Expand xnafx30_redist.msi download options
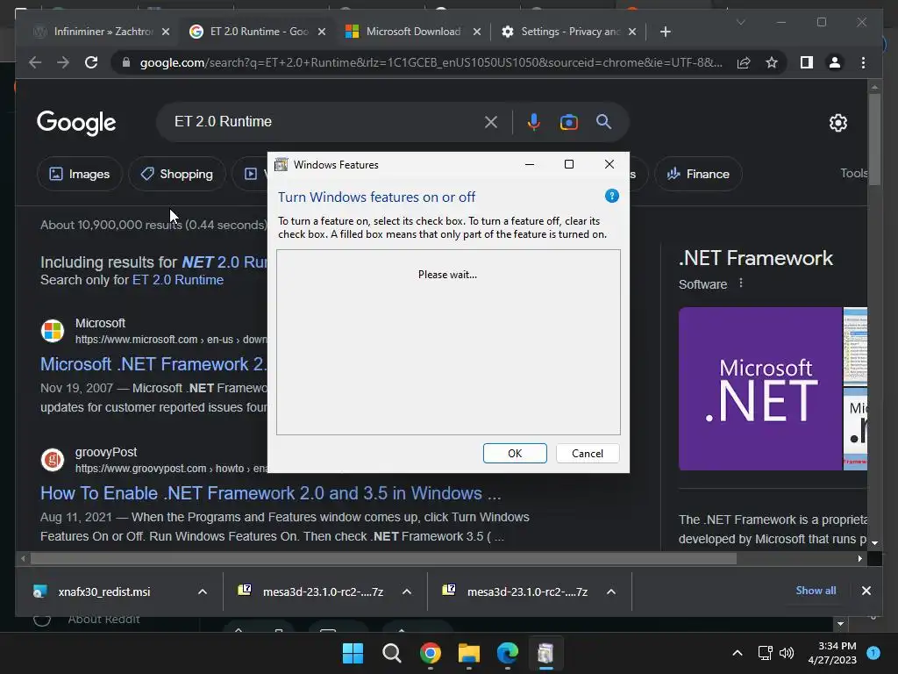898x674 pixels. point(203,592)
